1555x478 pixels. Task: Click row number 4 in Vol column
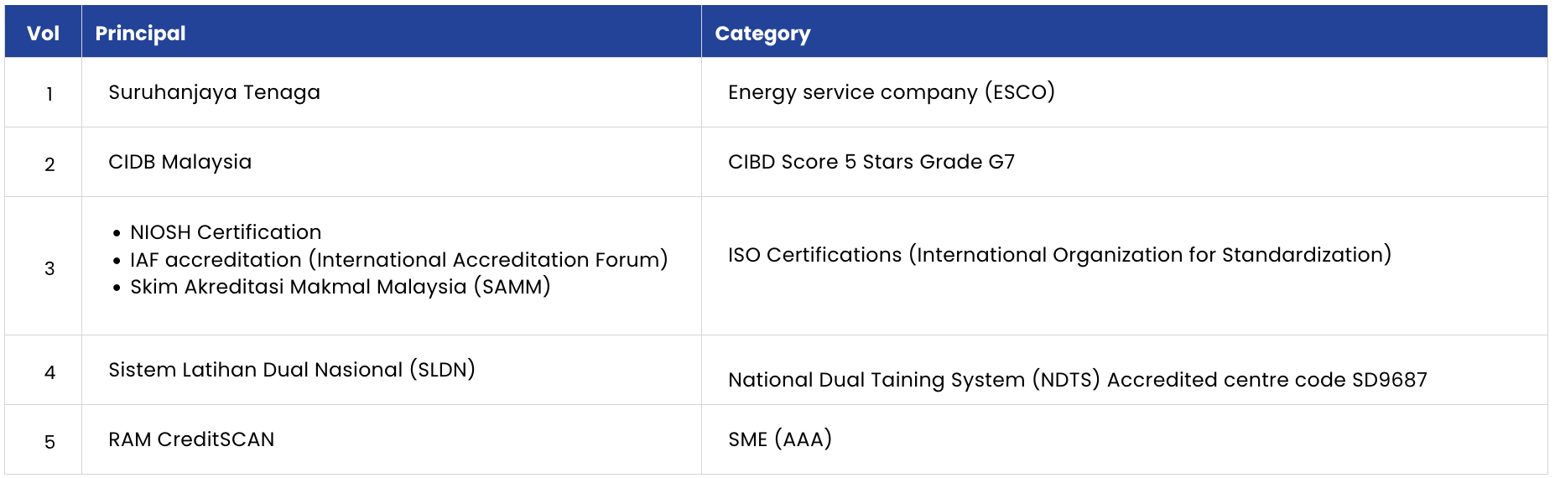tap(49, 372)
